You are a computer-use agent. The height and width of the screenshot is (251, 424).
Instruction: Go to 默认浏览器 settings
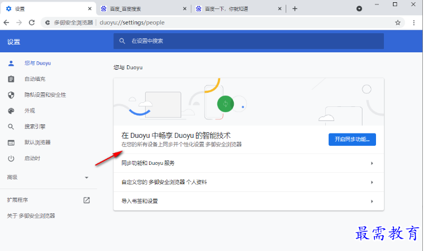point(38,142)
